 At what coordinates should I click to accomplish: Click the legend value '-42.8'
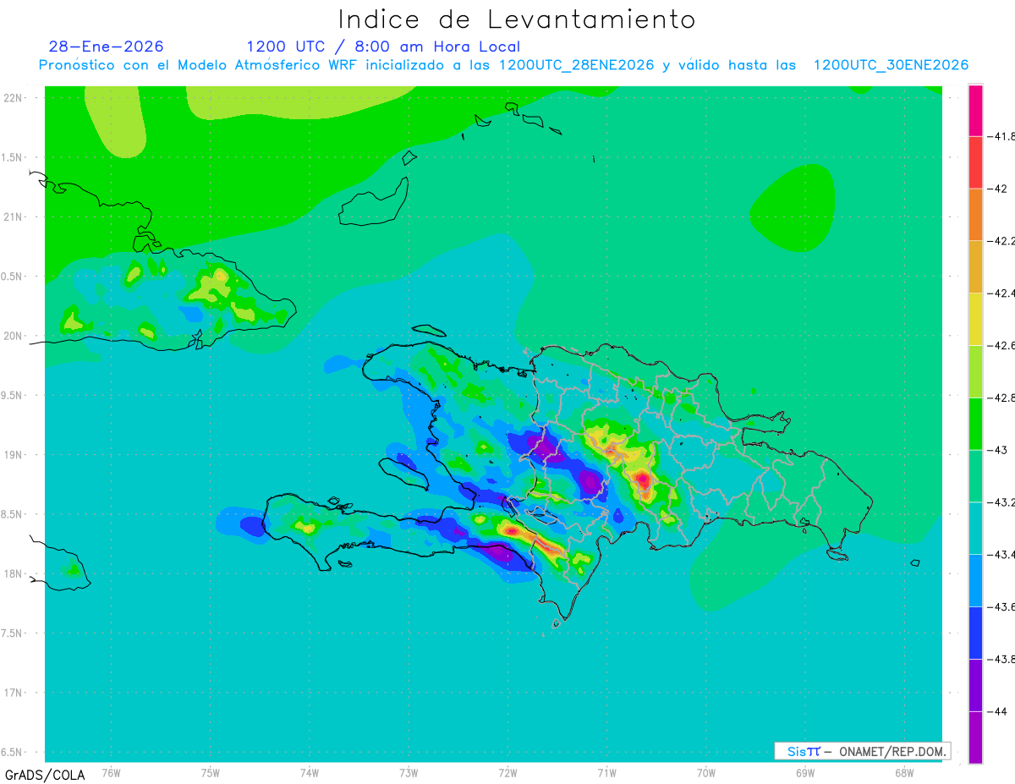(1003, 397)
